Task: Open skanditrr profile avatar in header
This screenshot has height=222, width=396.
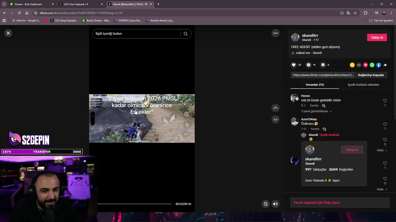Action: [295, 37]
